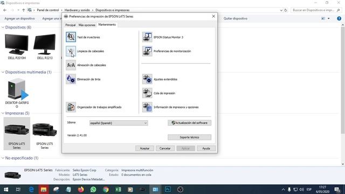Open EPSON Status Monitor 3
The height and width of the screenshot is (194, 345).
pos(147,37)
